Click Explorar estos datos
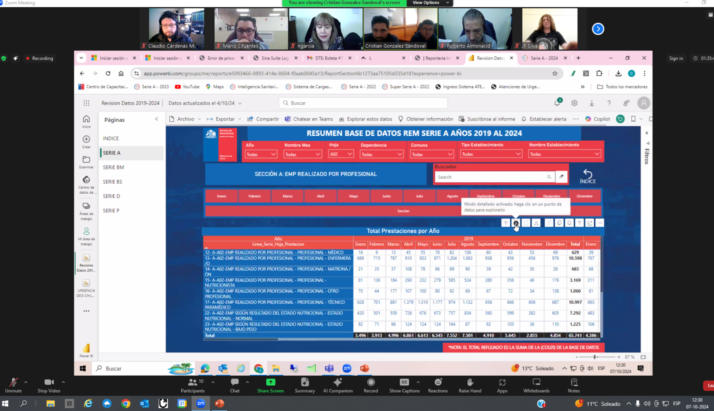The width and height of the screenshot is (714, 411). tap(365, 119)
